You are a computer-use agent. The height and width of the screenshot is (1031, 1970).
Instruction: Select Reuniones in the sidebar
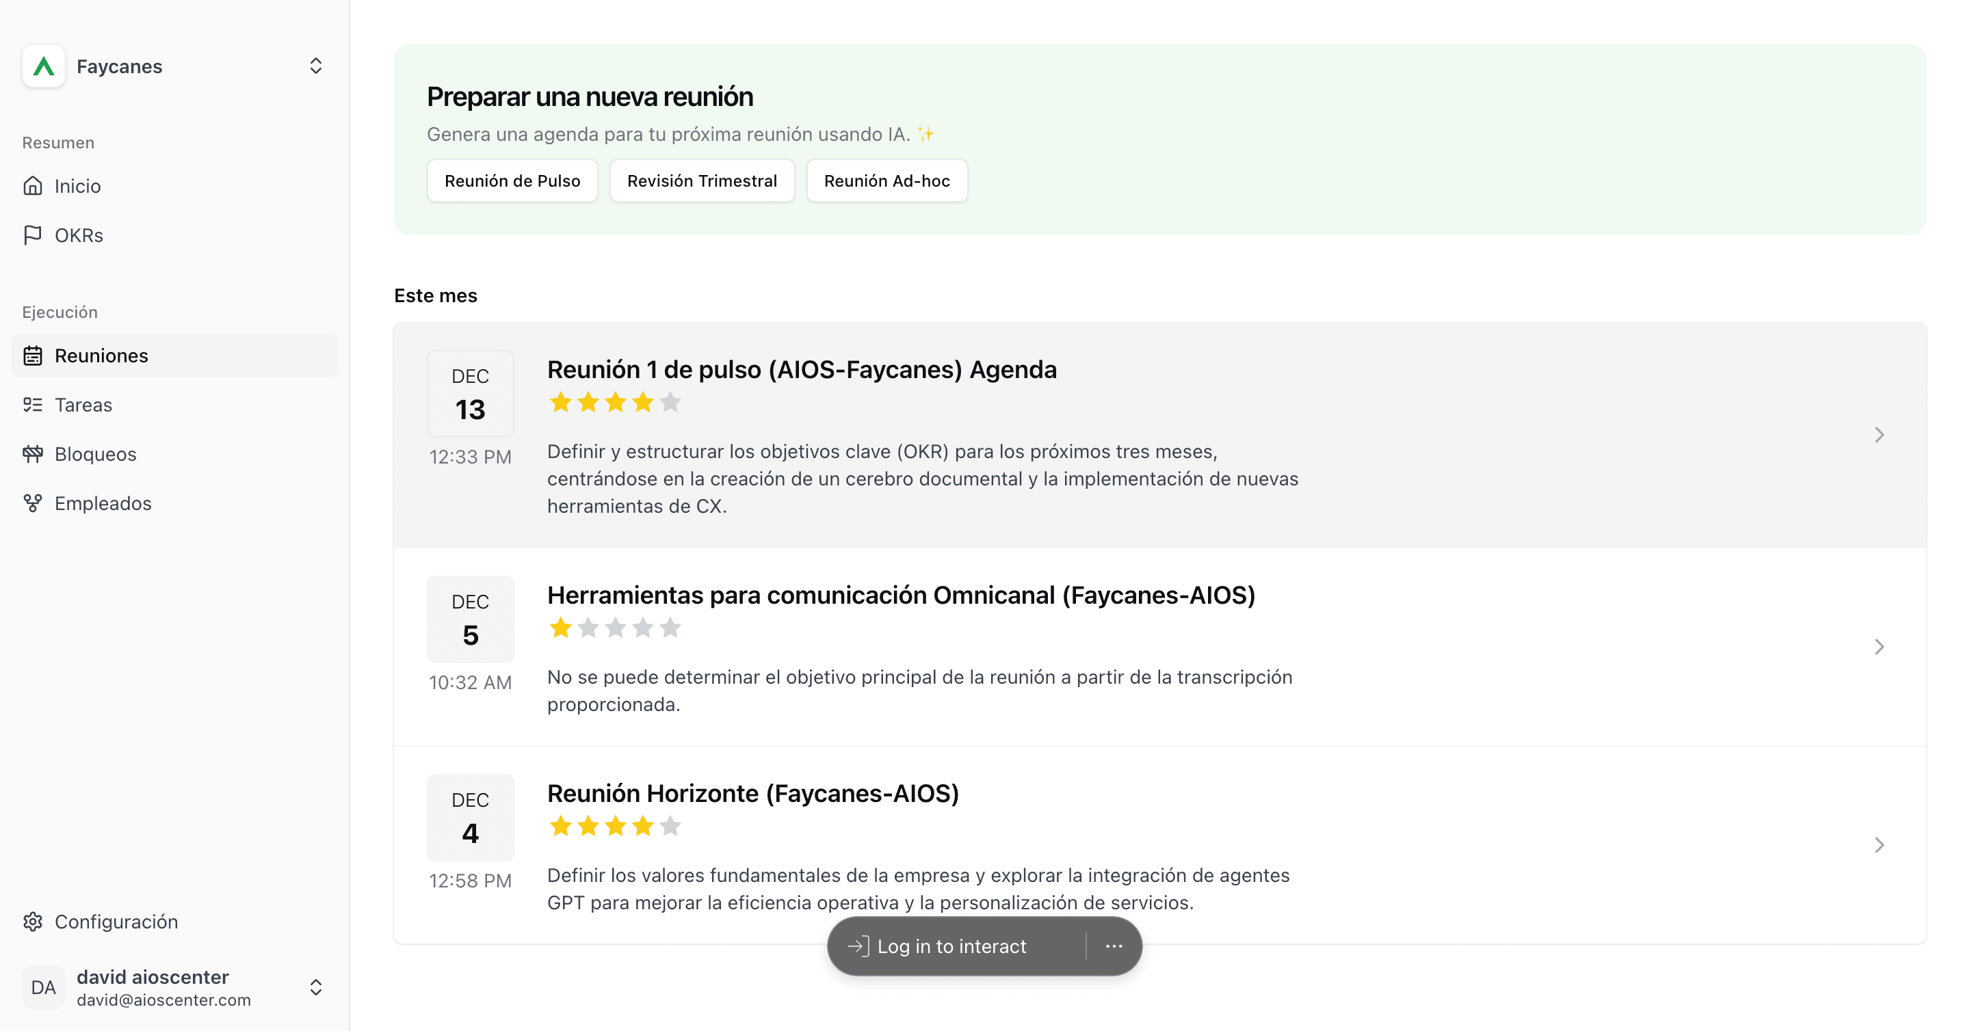pos(174,356)
